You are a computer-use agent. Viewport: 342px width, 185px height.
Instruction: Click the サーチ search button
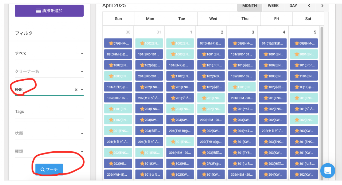coord(49,169)
